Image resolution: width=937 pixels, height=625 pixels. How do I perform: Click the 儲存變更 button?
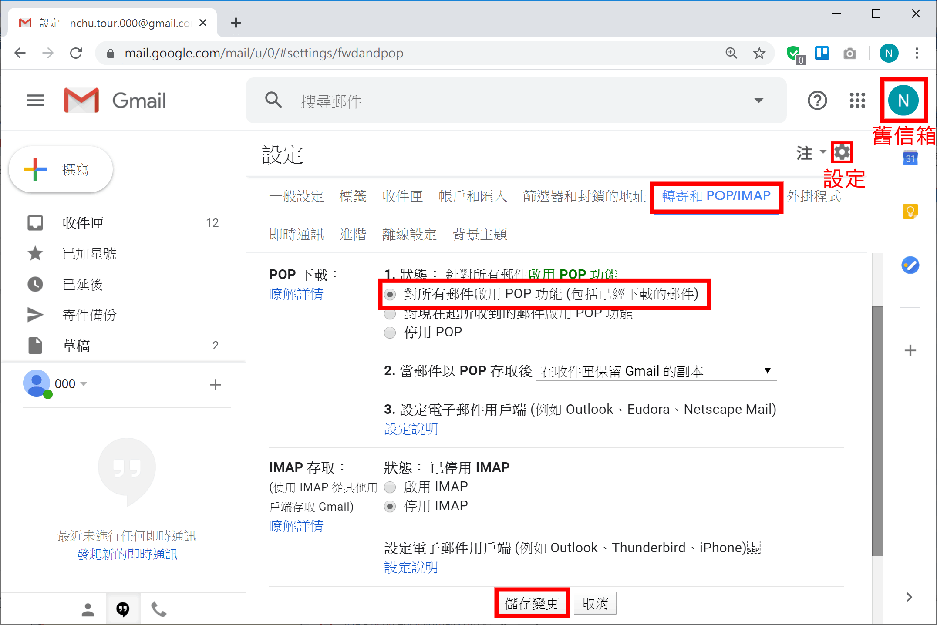coord(532,603)
